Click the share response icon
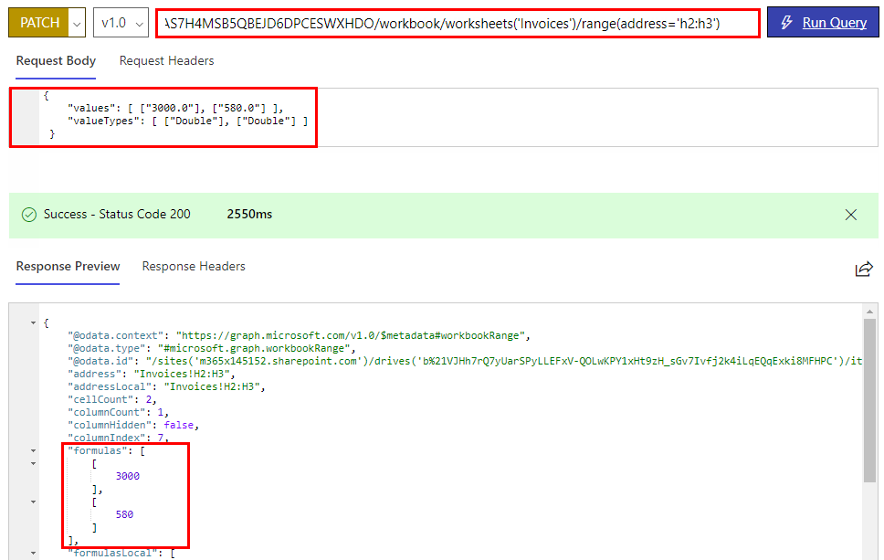 (864, 269)
